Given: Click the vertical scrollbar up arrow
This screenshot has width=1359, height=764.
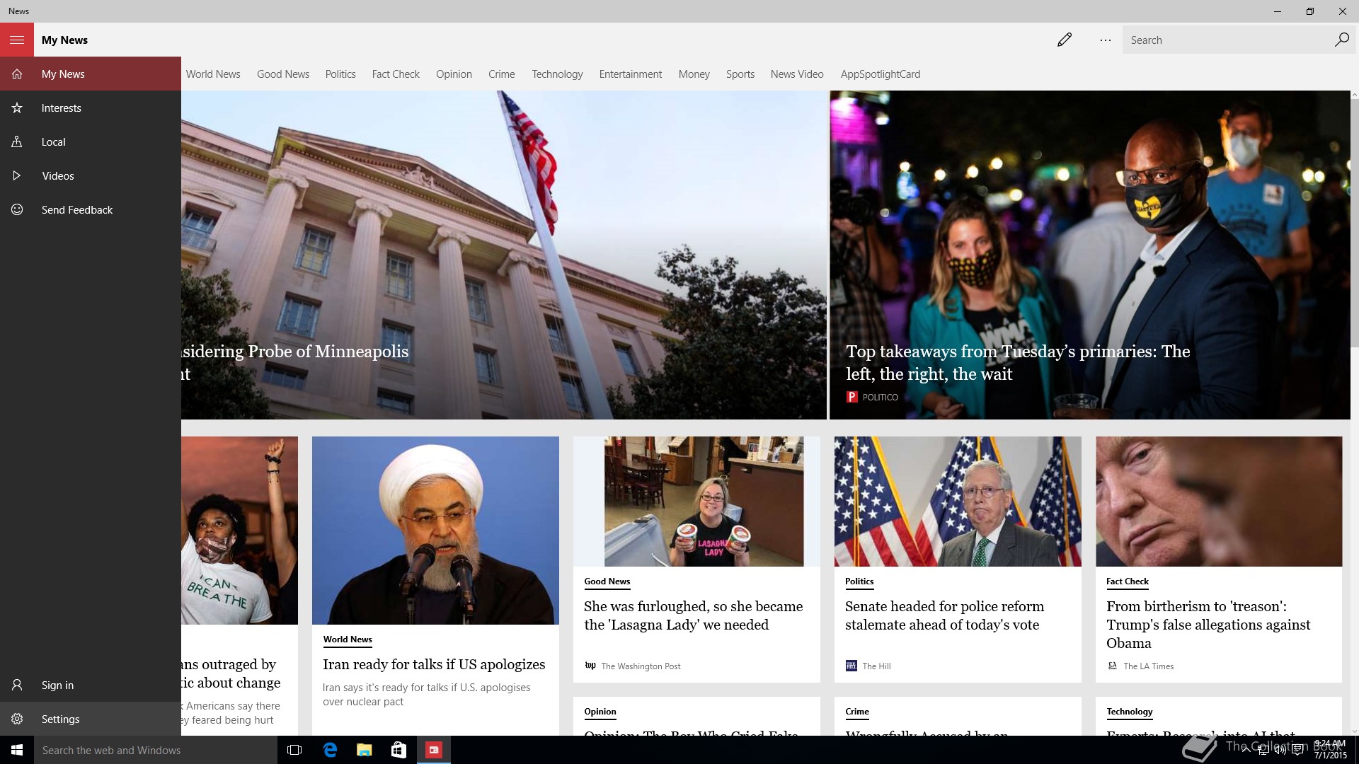Looking at the screenshot, I should [x=1355, y=95].
